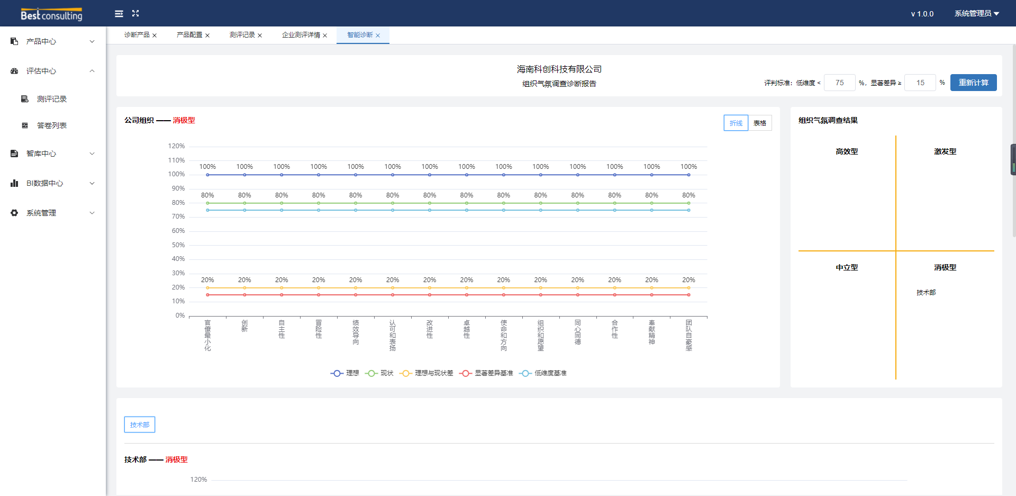
Task: Switch chart view to 表格
Action: click(760, 123)
